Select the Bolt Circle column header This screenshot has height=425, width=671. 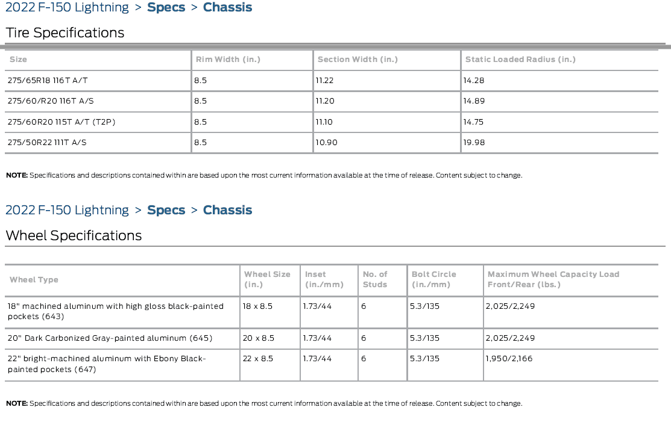433,279
